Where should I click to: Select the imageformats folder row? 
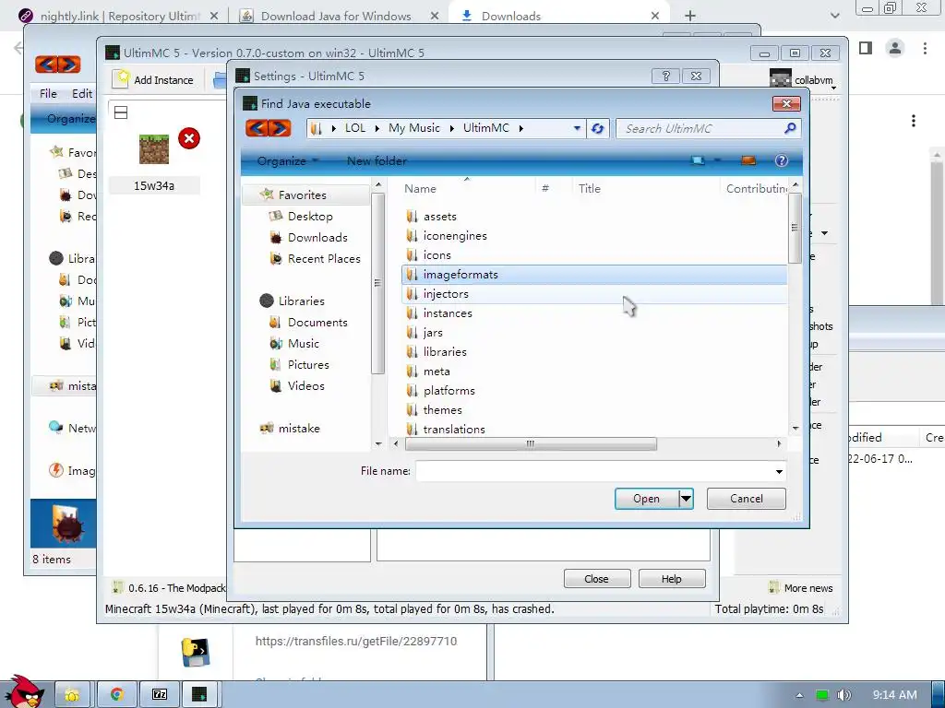594,275
